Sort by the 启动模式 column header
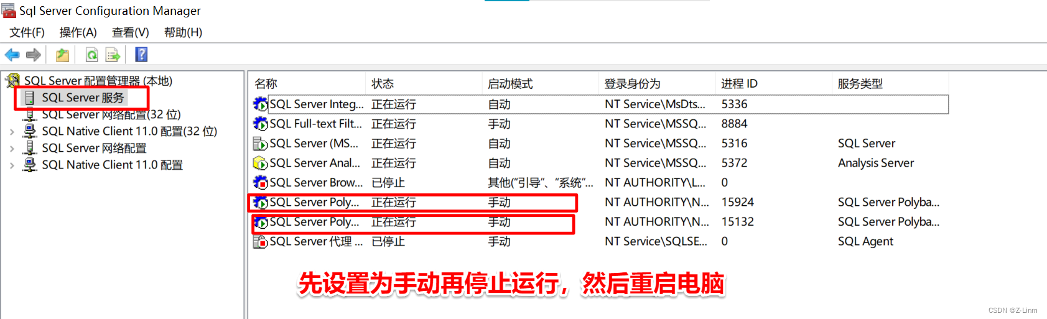The height and width of the screenshot is (319, 1047). tap(540, 84)
